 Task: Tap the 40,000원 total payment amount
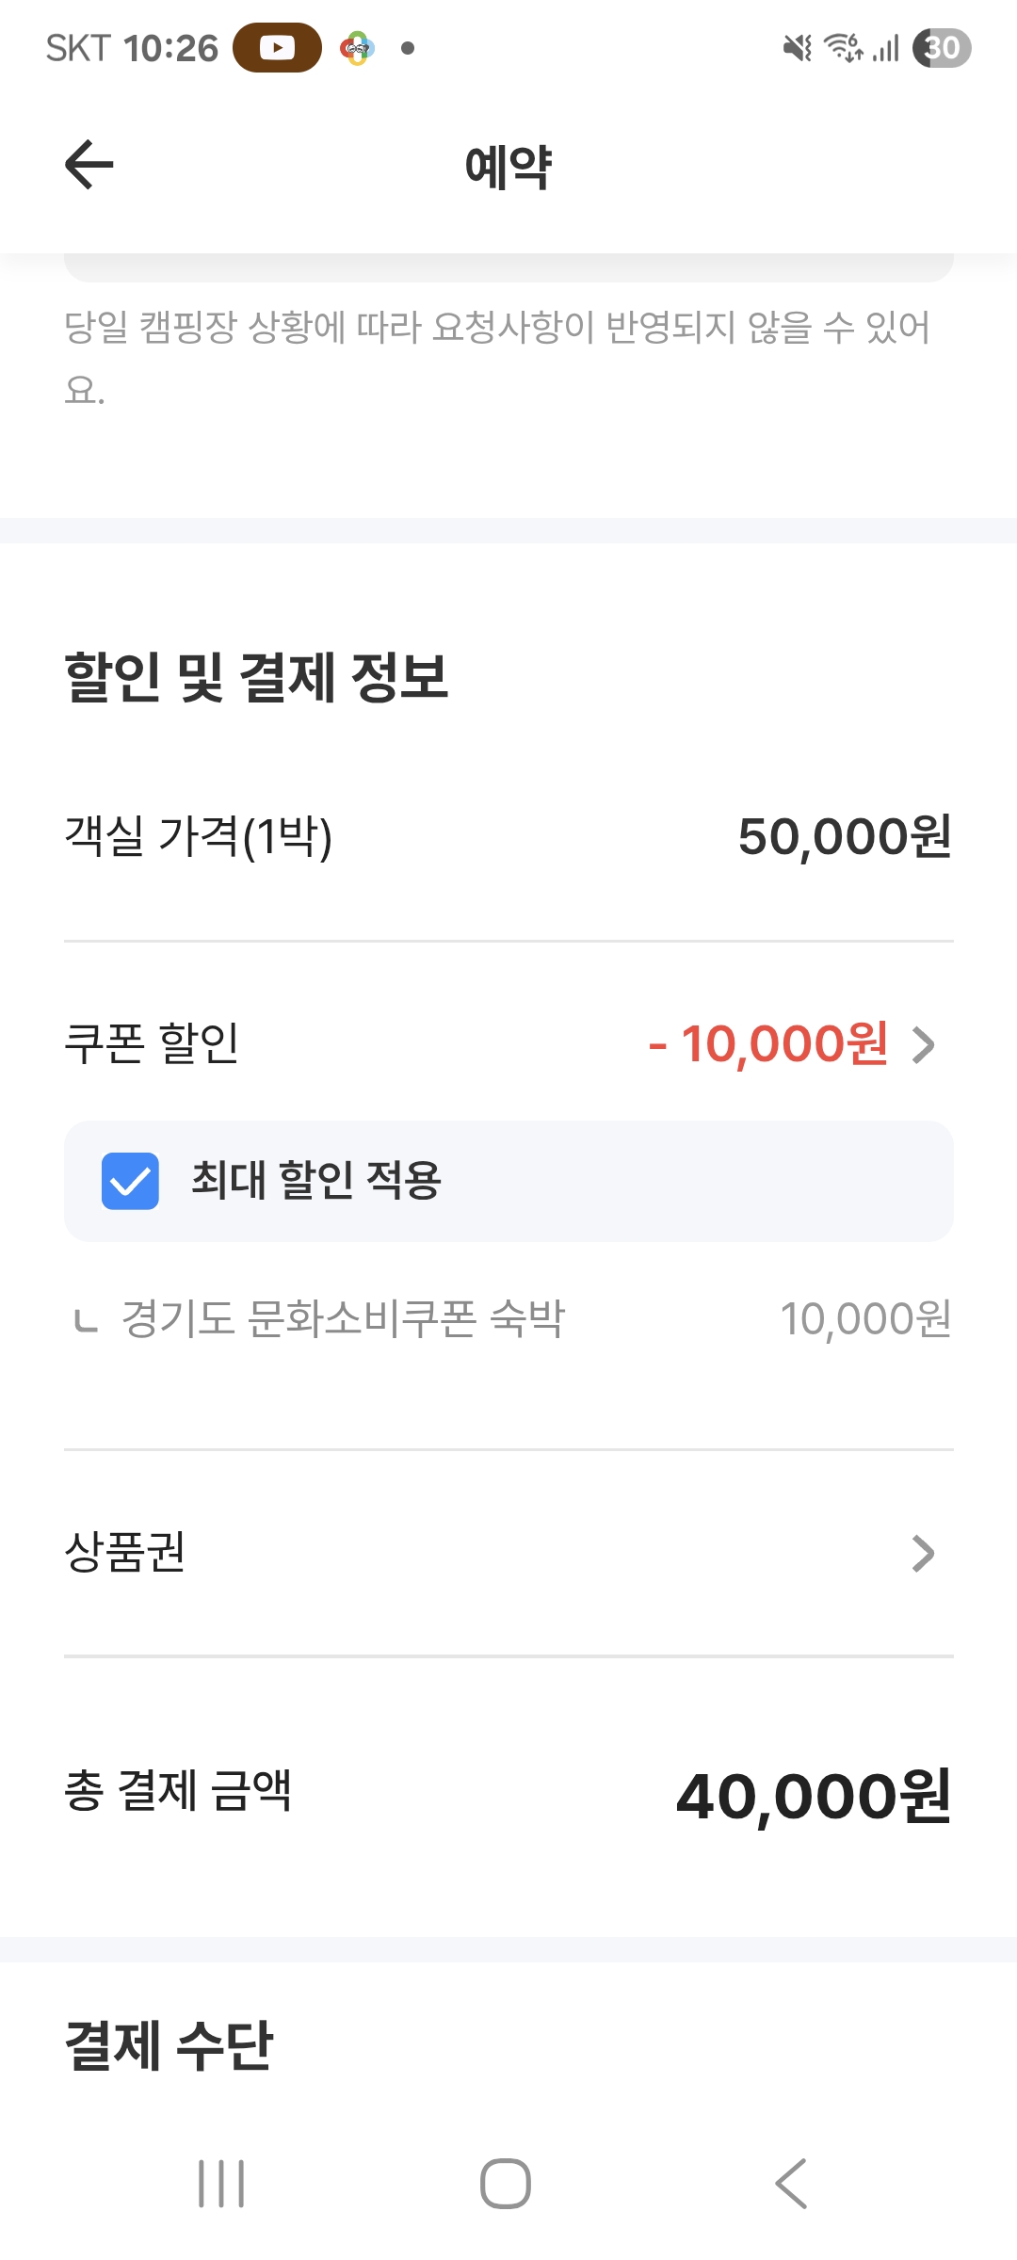point(814,1797)
